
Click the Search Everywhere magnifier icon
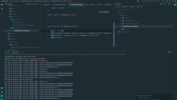(173, 1)
